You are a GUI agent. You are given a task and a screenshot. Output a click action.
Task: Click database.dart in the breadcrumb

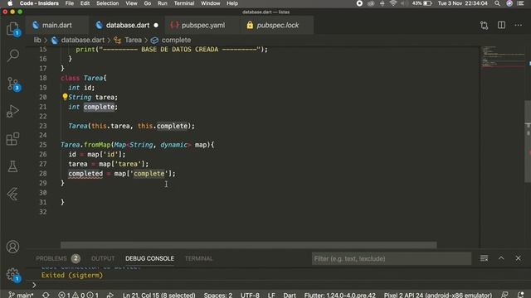[82, 40]
